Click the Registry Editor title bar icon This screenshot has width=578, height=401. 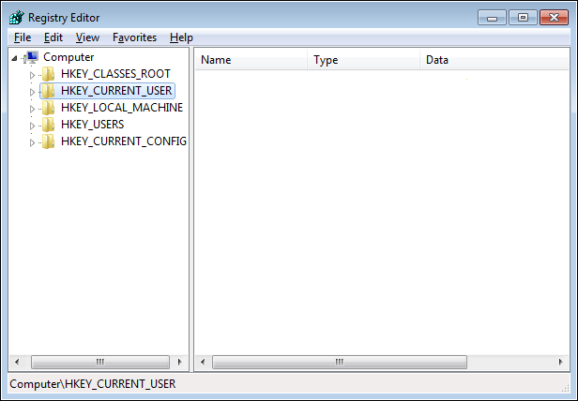[x=16, y=17]
